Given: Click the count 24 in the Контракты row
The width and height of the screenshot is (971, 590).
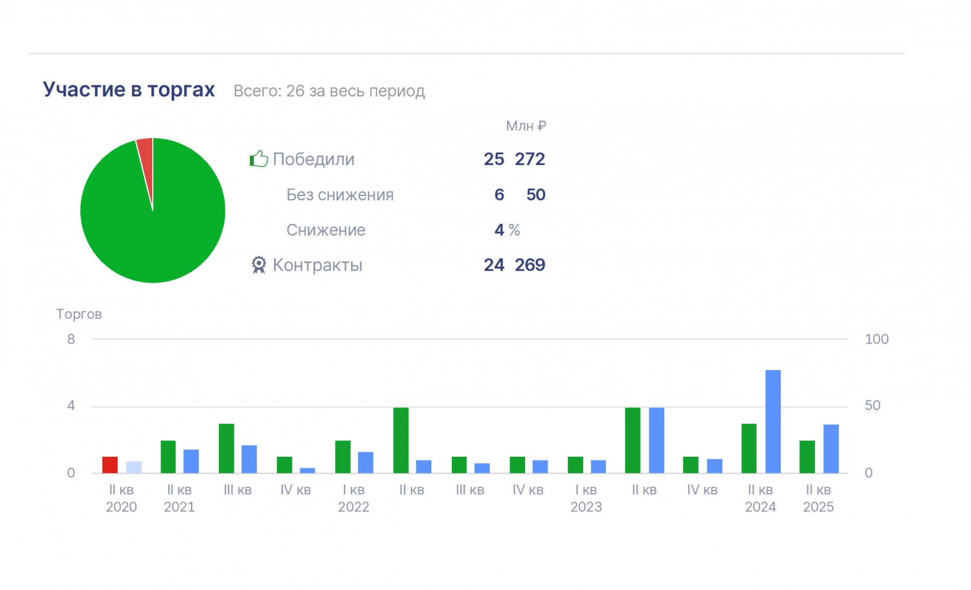Looking at the screenshot, I should (x=494, y=265).
